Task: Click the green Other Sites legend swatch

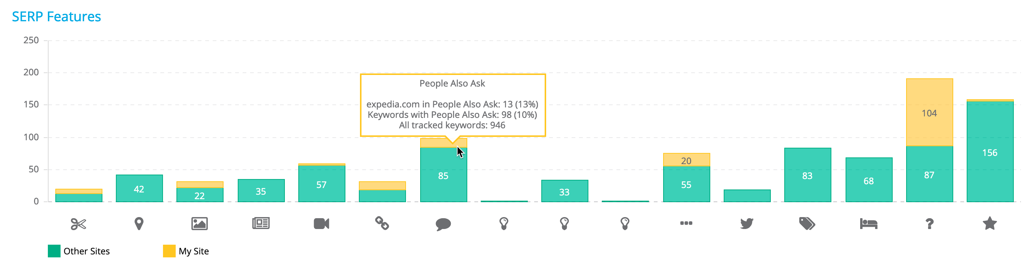Action: (x=54, y=251)
